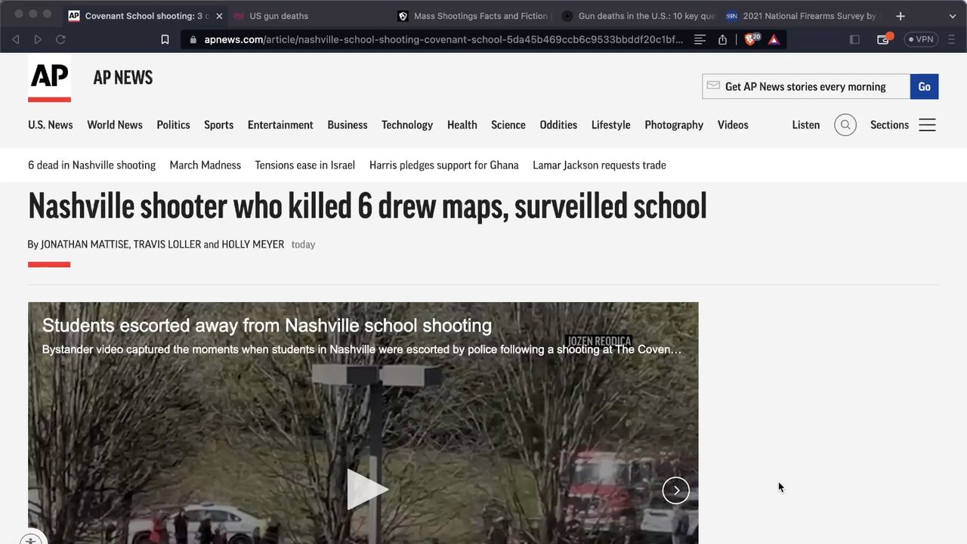Image resolution: width=967 pixels, height=544 pixels.
Task: Toggle the VPN button
Action: [x=921, y=39]
